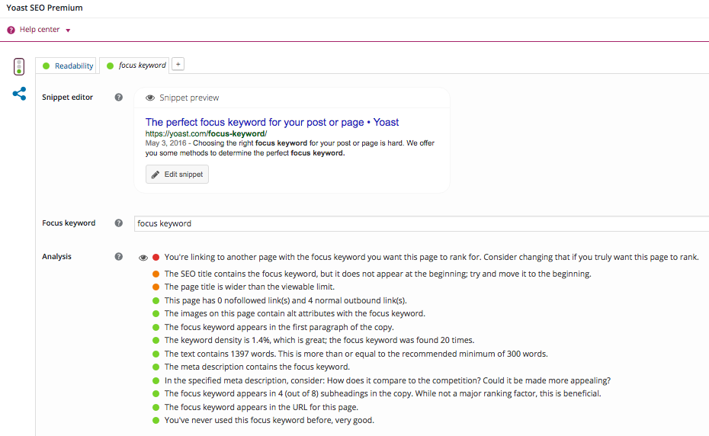
Task: Click the Snippet preview eye icon
Action: (150, 98)
